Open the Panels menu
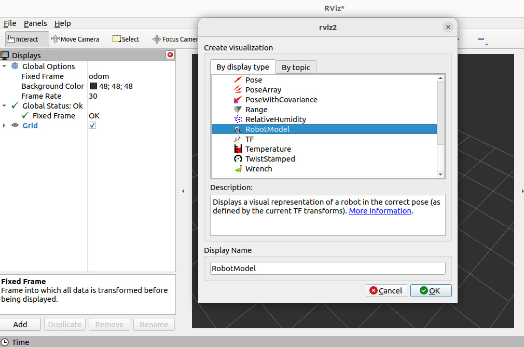This screenshot has width=524, height=348. (35, 23)
